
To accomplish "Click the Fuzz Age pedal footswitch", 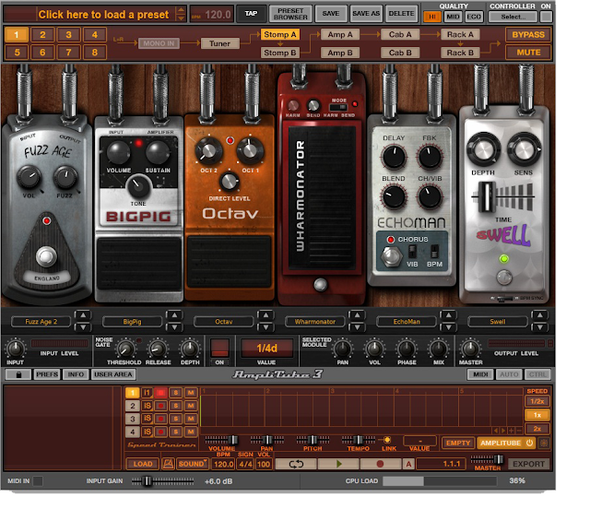I will tap(46, 256).
